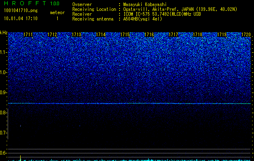
Task: Click the A504HB(yagi 4el) antenna text
Action: point(143,19)
